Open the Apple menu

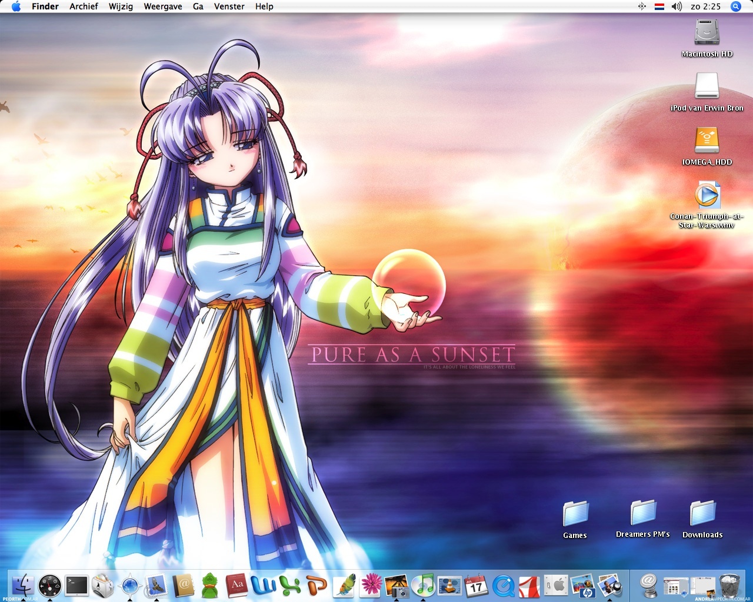click(16, 6)
